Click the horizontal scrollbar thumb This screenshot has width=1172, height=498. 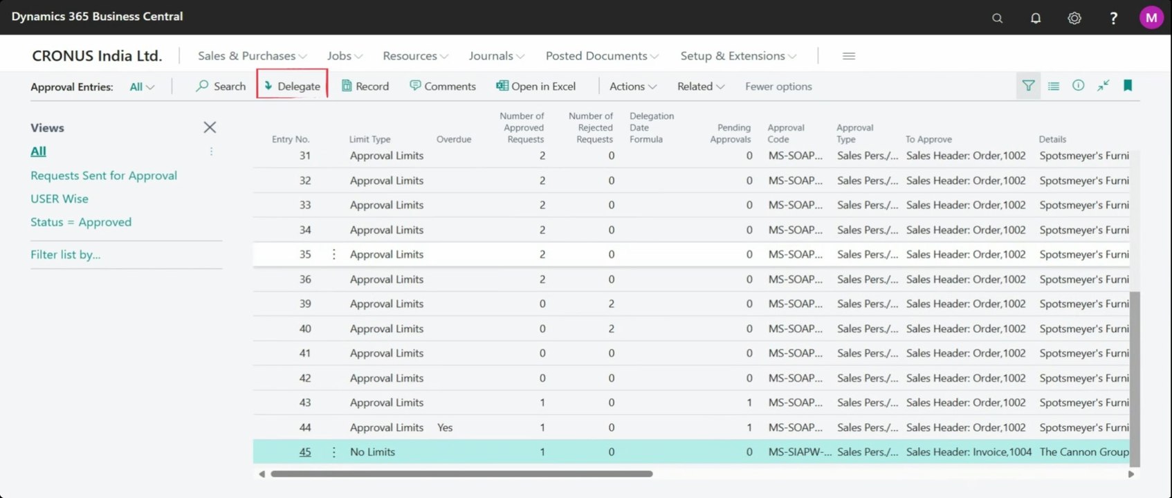tap(461, 474)
